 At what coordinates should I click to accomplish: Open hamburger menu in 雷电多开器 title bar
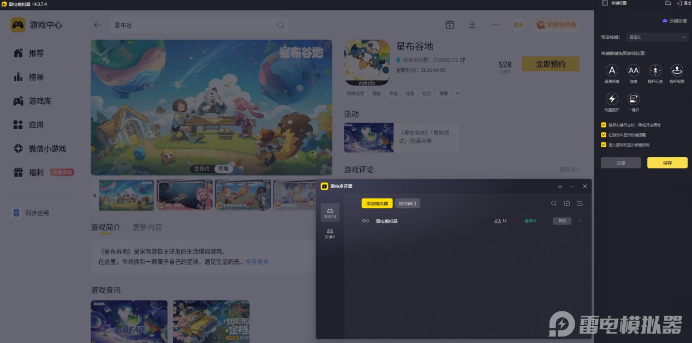coord(560,186)
